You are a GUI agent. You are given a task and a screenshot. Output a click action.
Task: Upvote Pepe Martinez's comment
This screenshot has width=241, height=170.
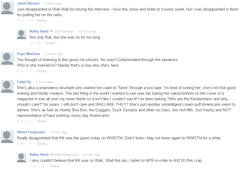pyautogui.click(x=22, y=71)
